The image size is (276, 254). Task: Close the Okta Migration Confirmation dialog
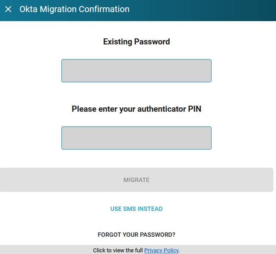(x=8, y=9)
